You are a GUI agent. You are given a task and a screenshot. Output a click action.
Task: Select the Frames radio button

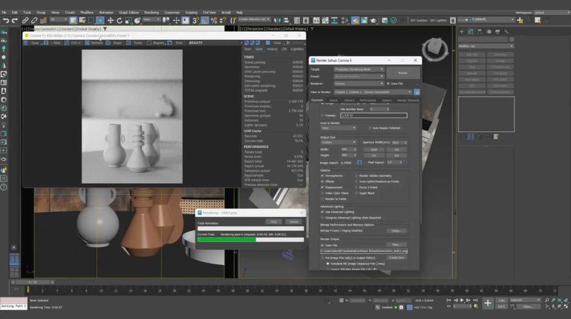pyautogui.click(x=322, y=116)
